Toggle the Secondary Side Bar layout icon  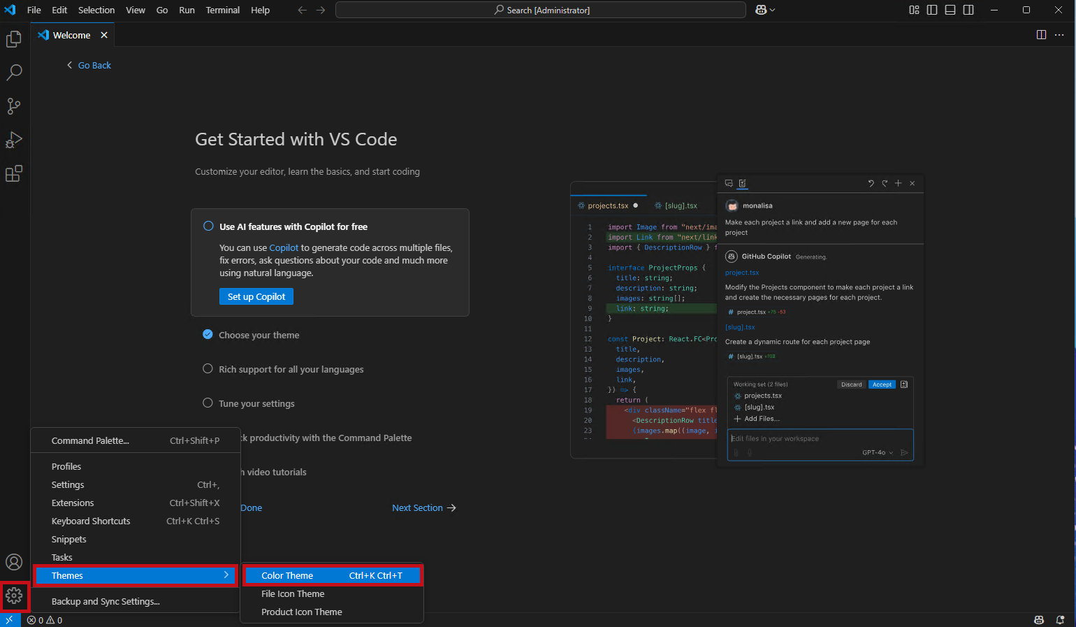click(x=968, y=10)
